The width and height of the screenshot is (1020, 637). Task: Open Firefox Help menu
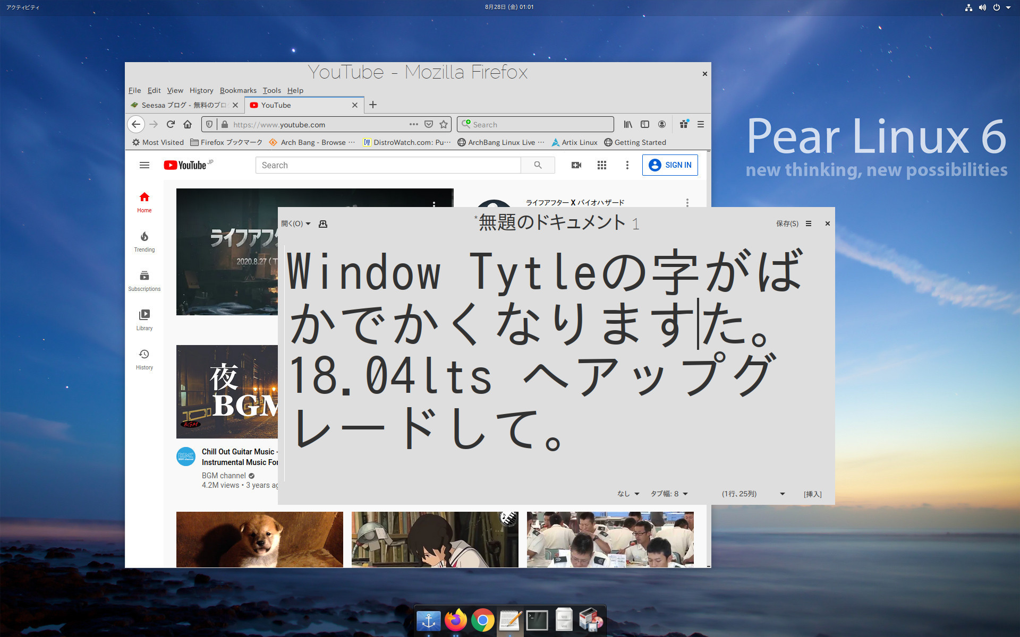pyautogui.click(x=295, y=90)
